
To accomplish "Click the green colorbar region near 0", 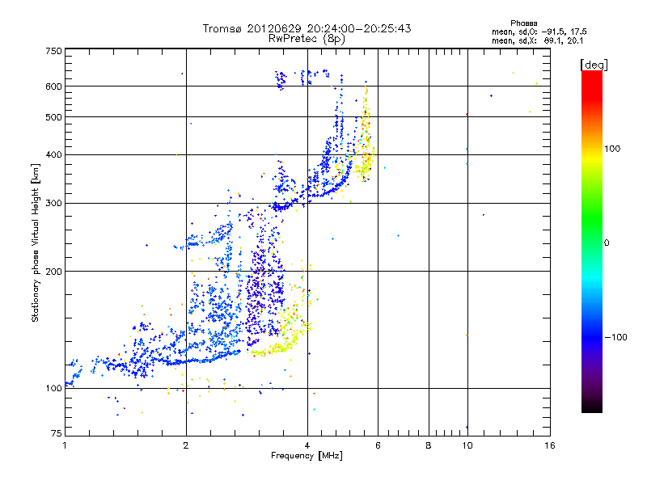I will tap(592, 225).
